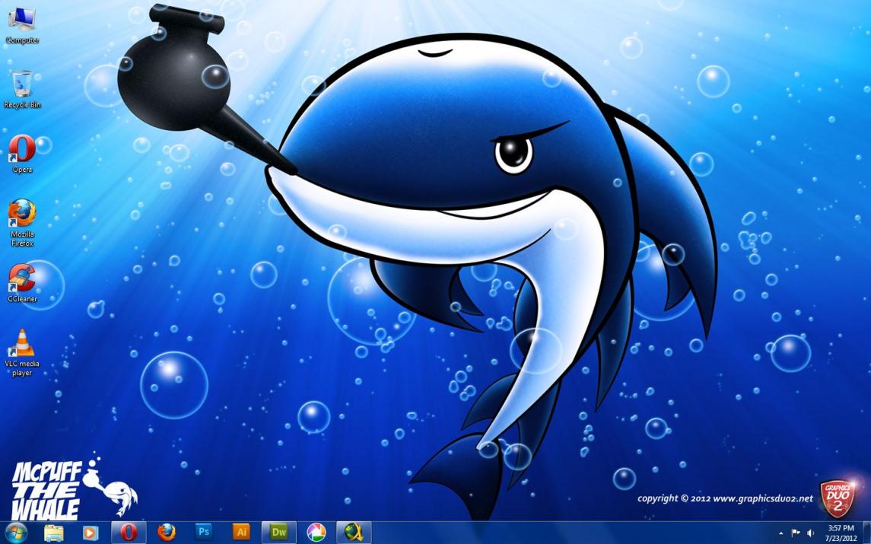871x544 pixels.
Task: Select the Opera shortcut on the desktop
Action: (x=22, y=154)
